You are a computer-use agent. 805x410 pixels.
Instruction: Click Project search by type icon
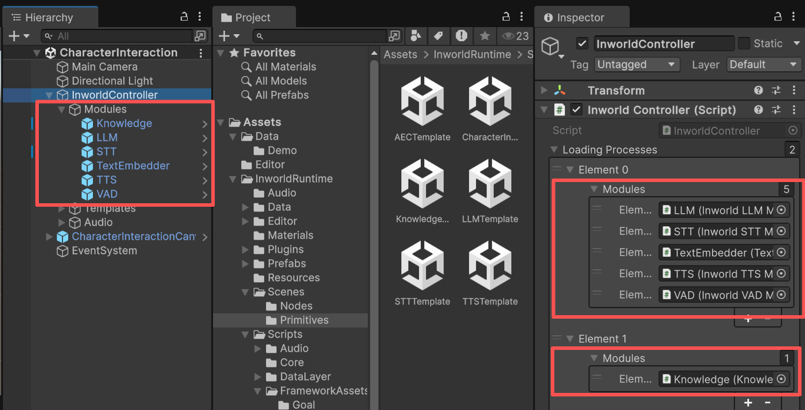(415, 36)
